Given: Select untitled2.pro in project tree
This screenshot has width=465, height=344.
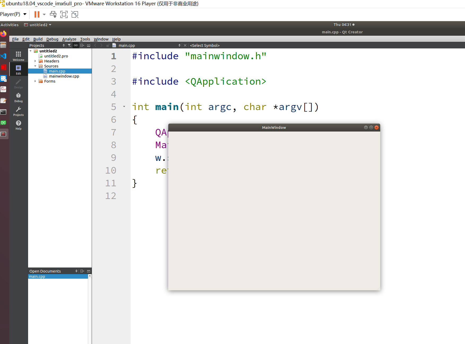Looking at the screenshot, I should [56, 56].
